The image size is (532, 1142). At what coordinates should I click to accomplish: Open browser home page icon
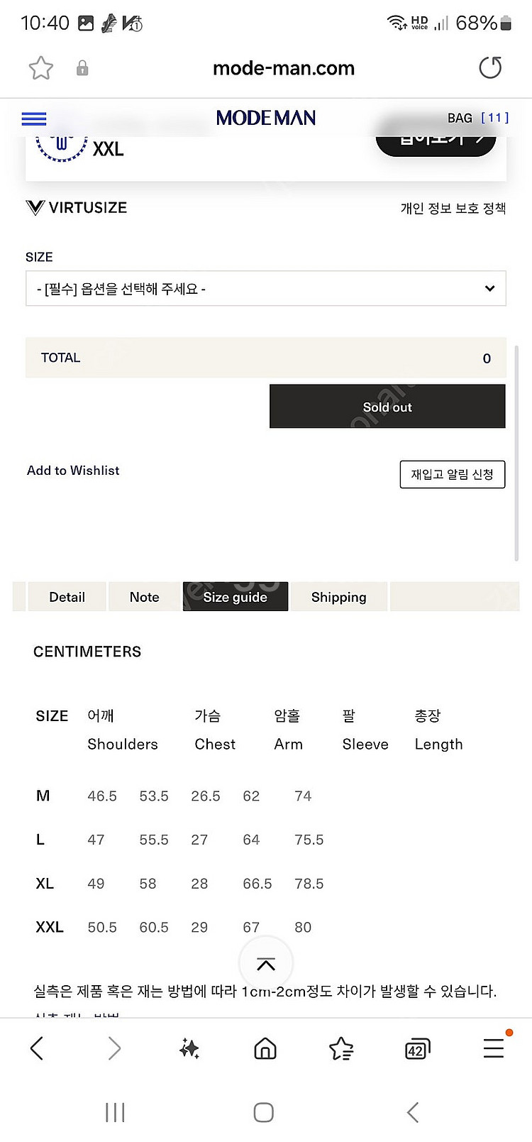pyautogui.click(x=265, y=1048)
